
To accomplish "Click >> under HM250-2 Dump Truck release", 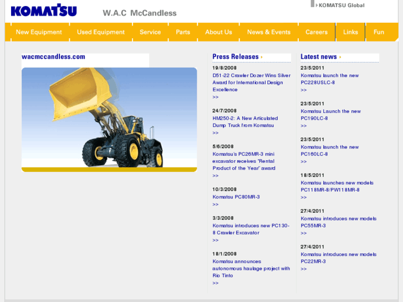I will pos(216,133).
